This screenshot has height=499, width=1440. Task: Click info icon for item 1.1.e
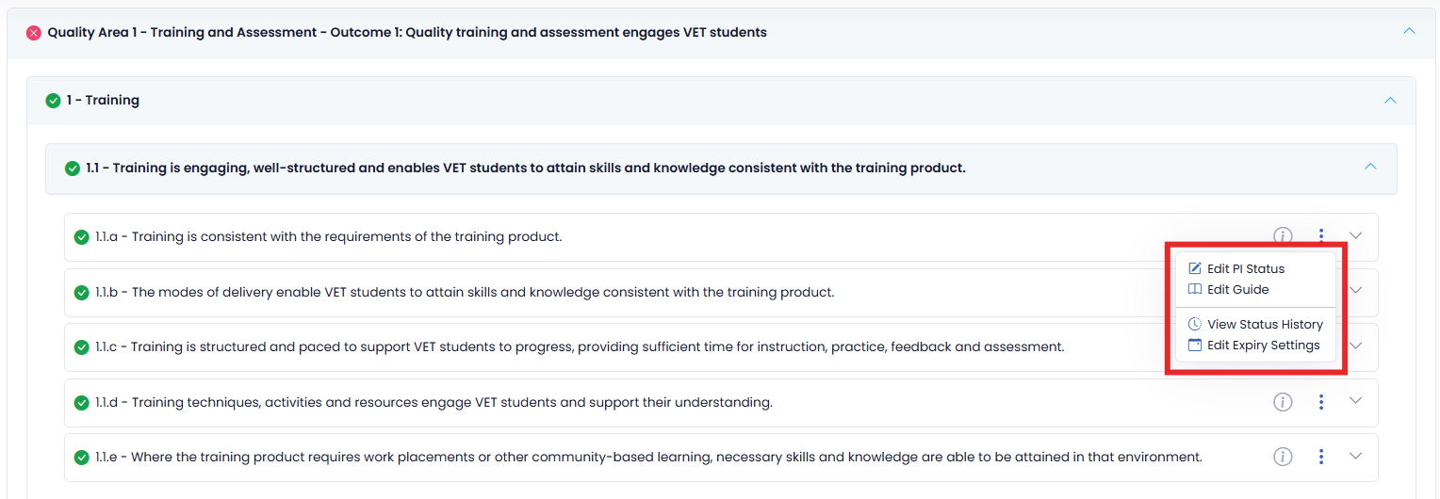[x=1283, y=457]
